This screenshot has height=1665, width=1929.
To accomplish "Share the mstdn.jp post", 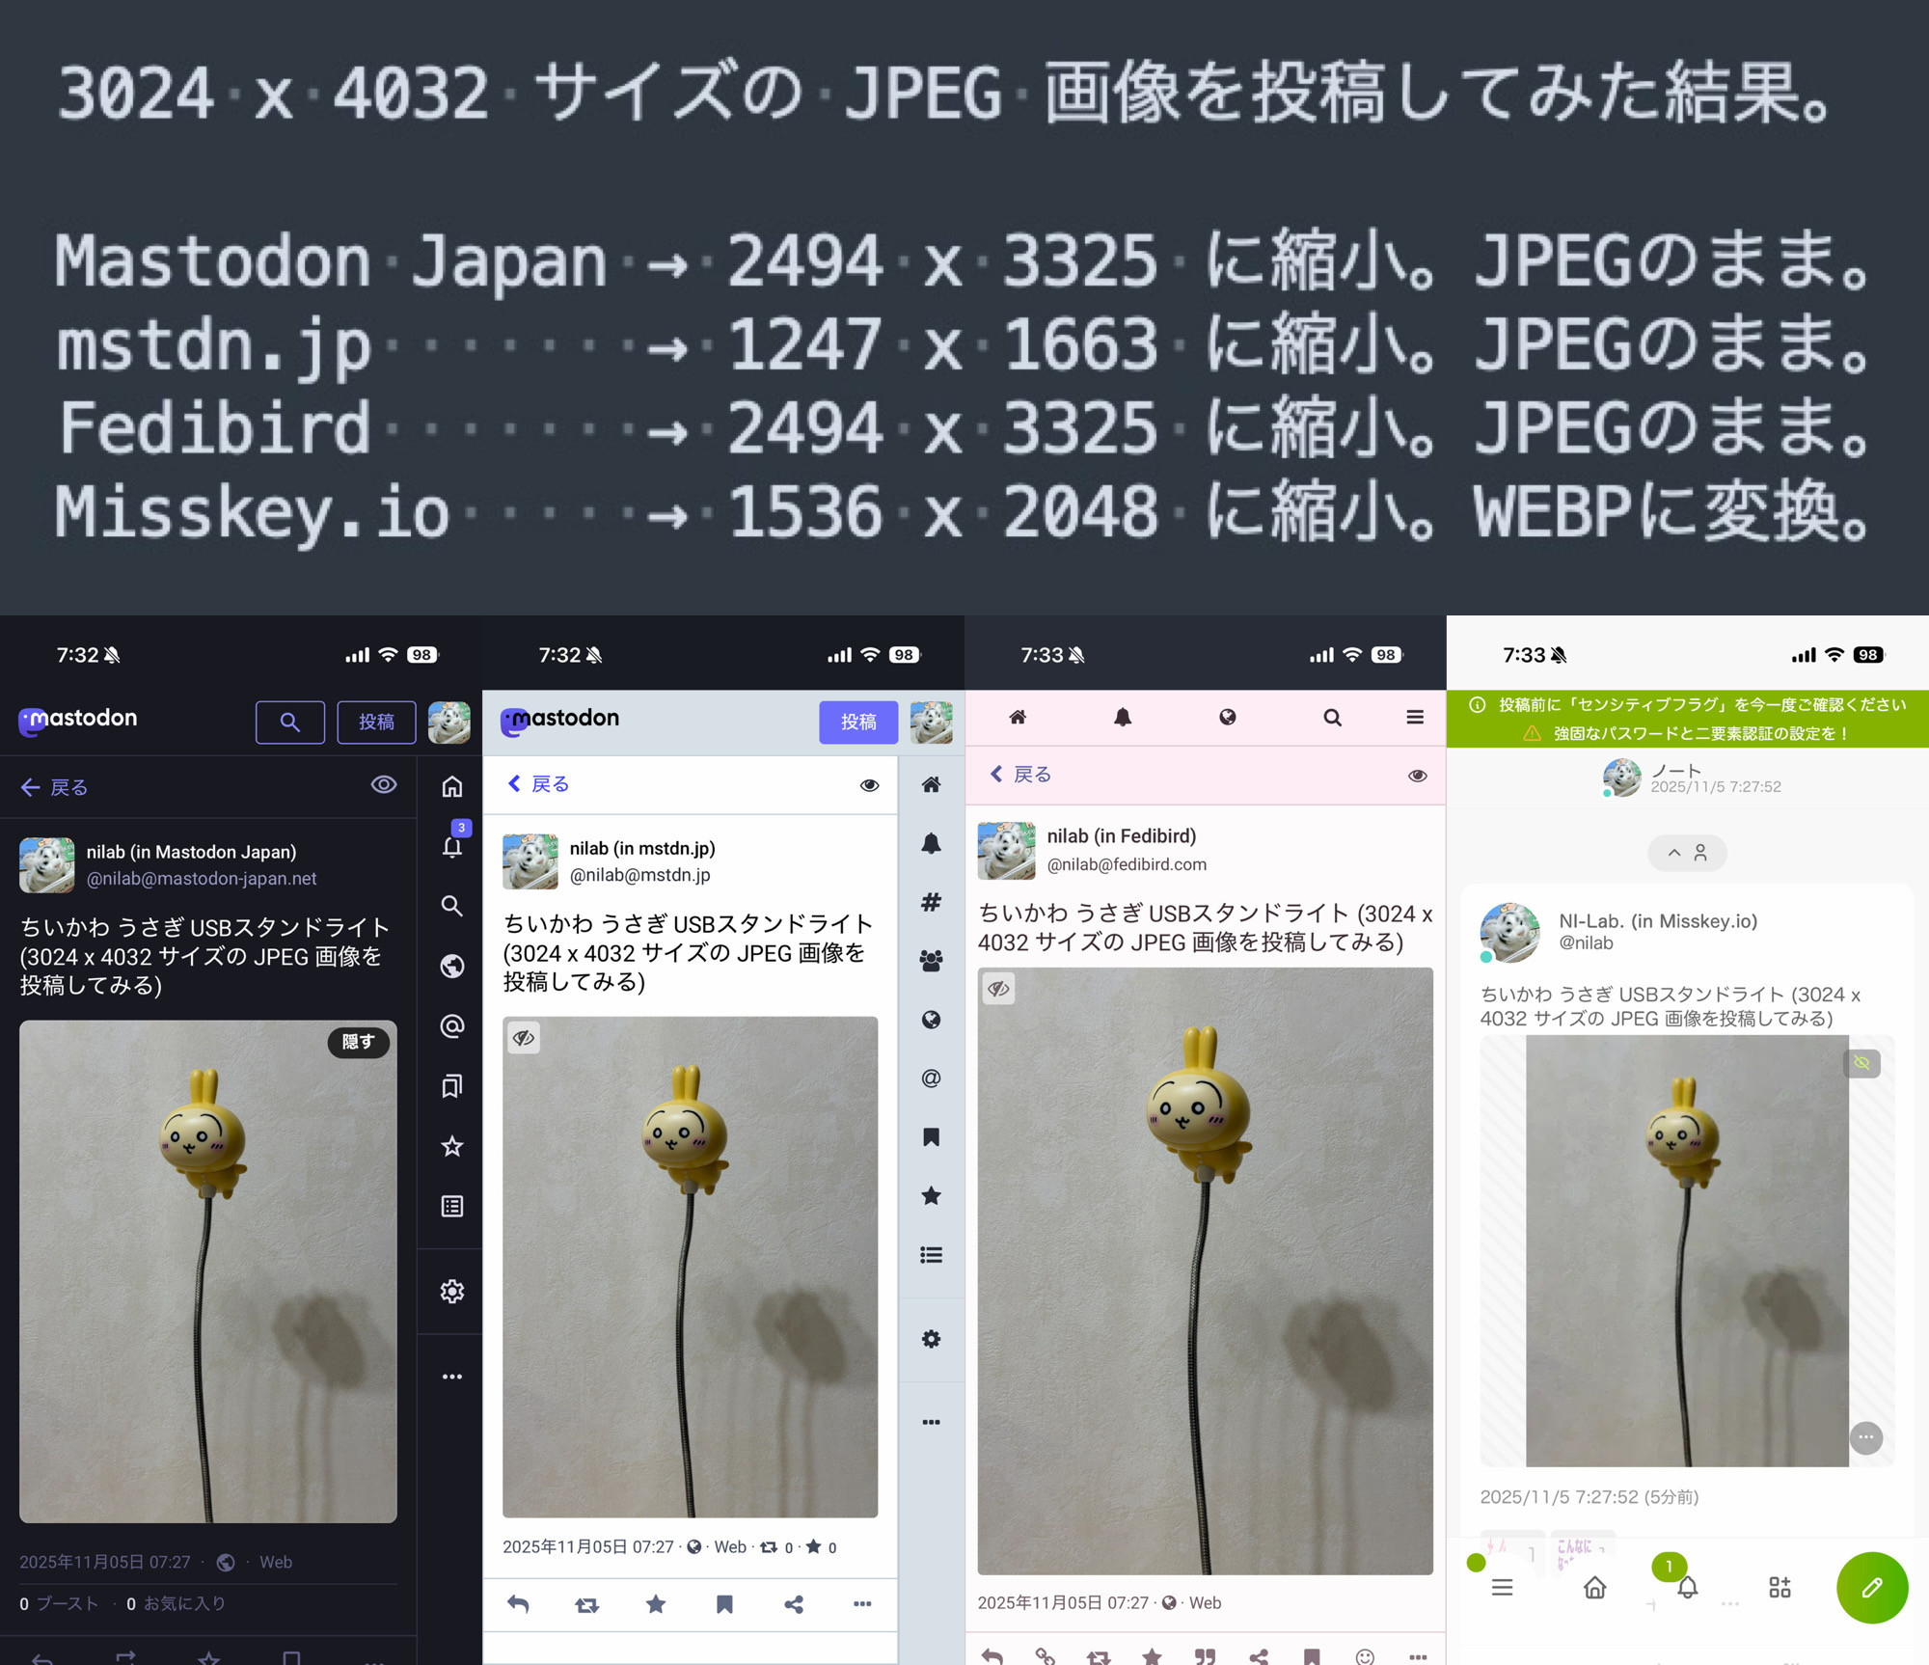I will coord(794,1604).
